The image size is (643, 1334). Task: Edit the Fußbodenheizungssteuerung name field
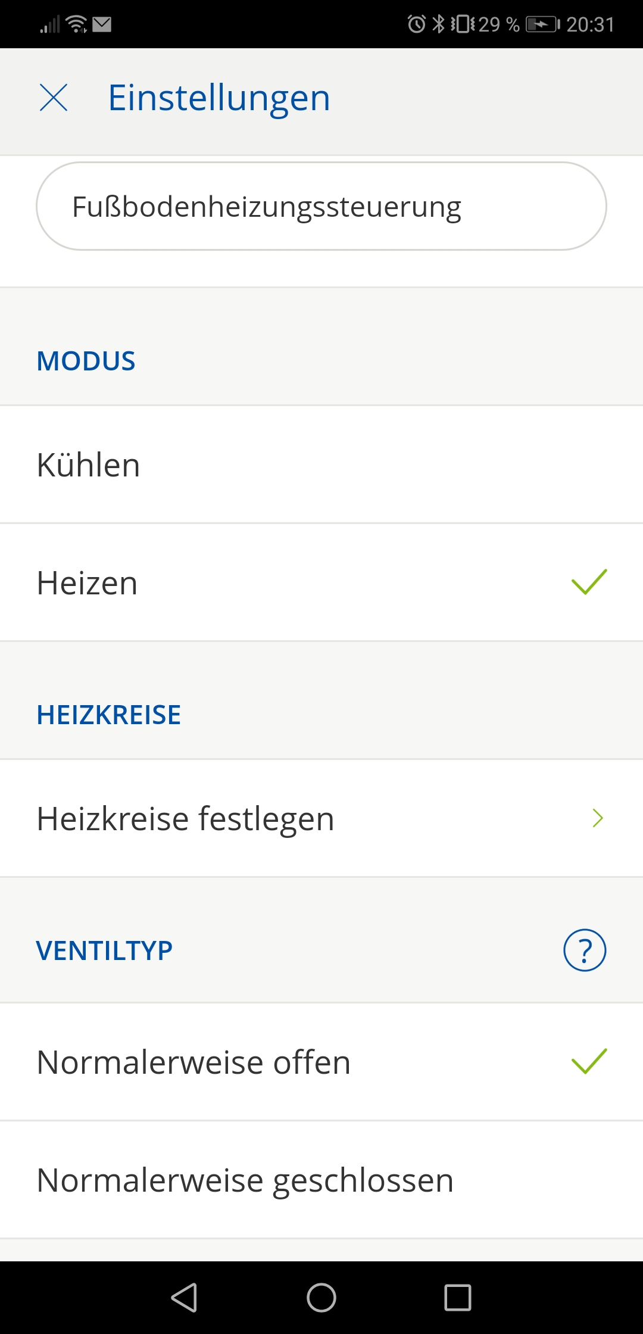click(x=321, y=207)
